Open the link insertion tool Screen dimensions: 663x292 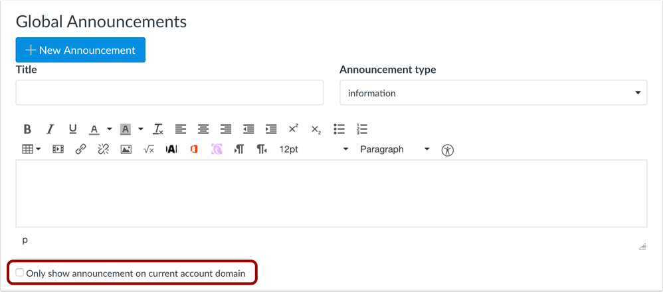click(x=80, y=149)
